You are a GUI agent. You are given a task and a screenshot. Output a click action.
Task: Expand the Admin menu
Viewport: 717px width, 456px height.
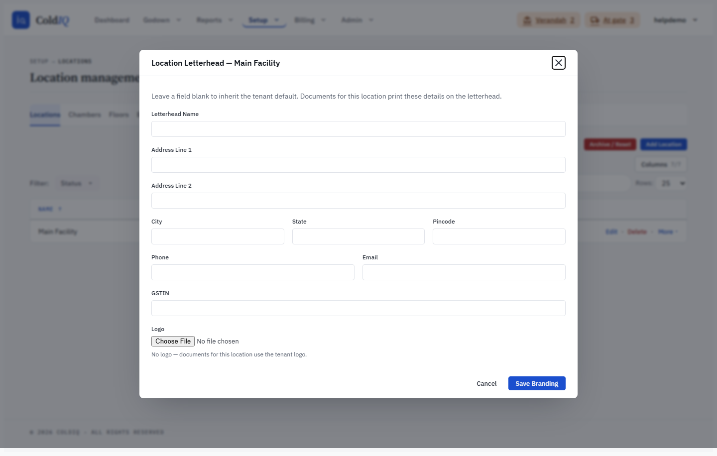pyautogui.click(x=357, y=20)
